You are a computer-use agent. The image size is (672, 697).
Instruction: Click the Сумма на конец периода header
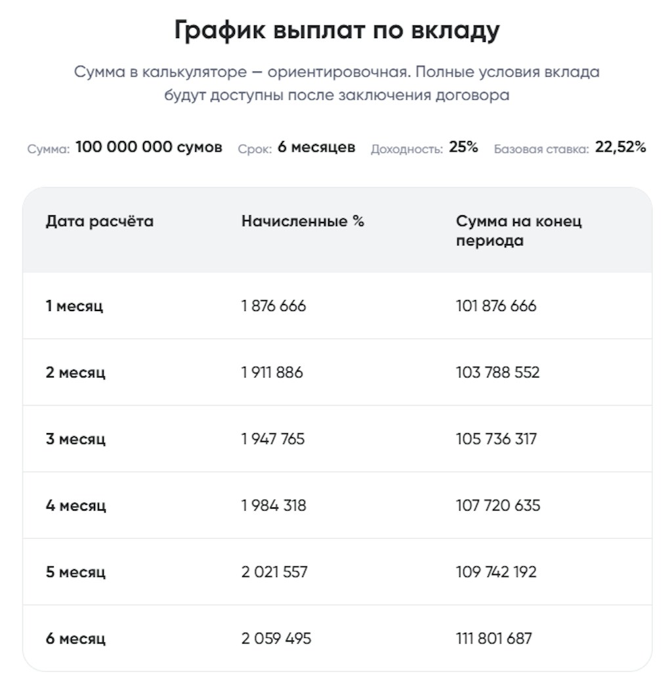[x=518, y=230]
